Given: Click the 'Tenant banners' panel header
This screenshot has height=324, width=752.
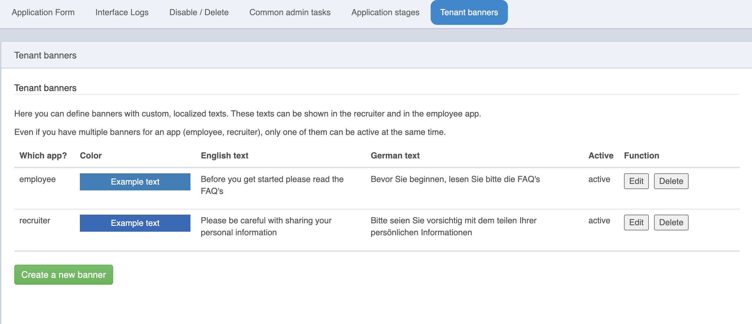Looking at the screenshot, I should [45, 55].
